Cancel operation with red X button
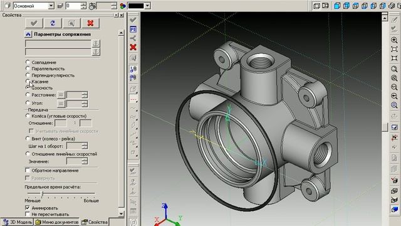This screenshot has height=226, width=401. (90, 23)
